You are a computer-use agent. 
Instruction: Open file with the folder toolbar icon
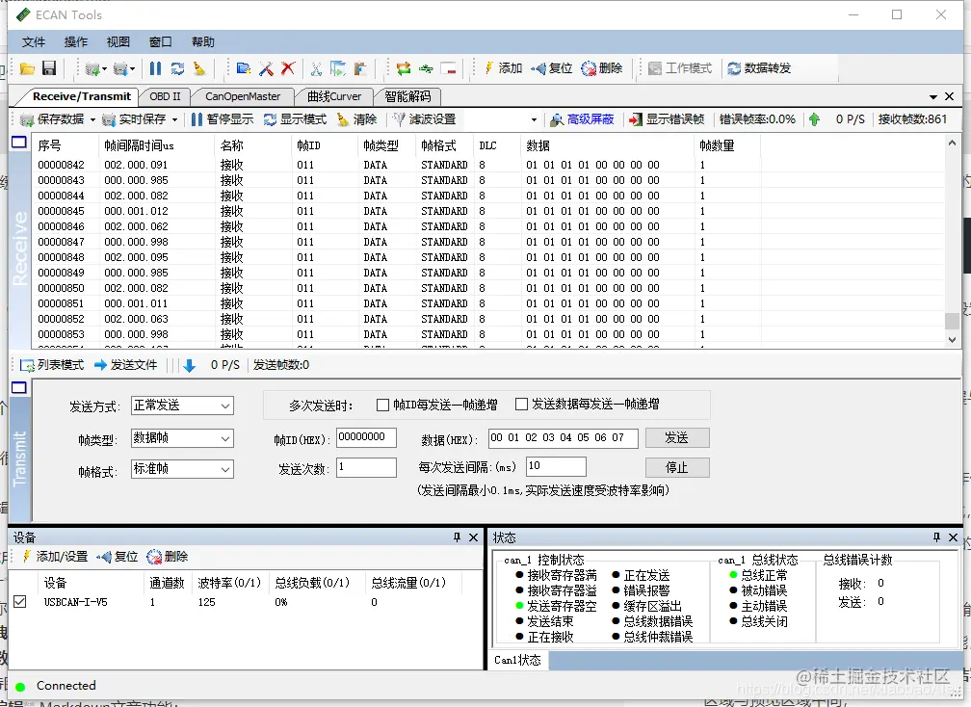coord(27,68)
